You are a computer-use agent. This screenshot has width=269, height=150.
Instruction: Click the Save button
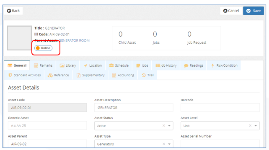[253, 11]
